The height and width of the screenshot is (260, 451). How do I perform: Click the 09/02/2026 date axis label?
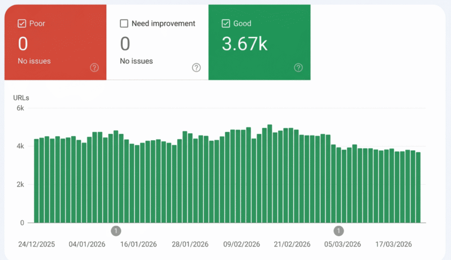(241, 244)
